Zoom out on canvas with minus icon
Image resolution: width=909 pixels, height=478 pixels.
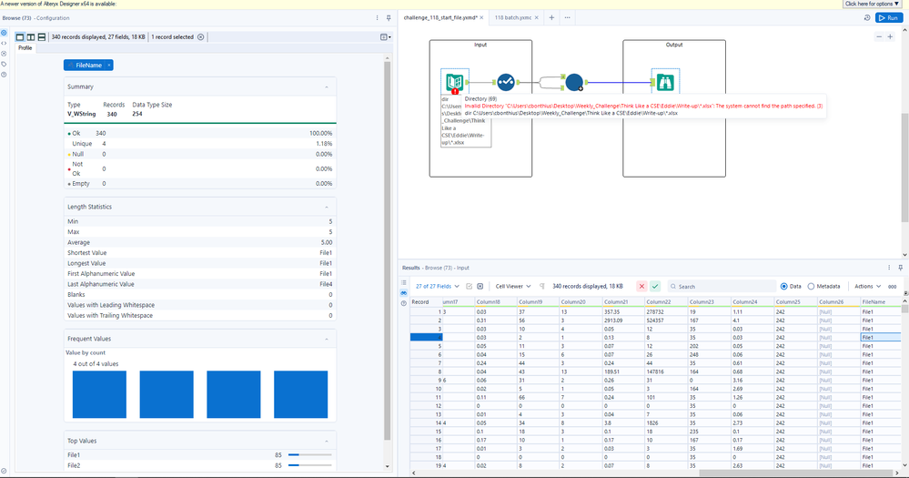879,36
